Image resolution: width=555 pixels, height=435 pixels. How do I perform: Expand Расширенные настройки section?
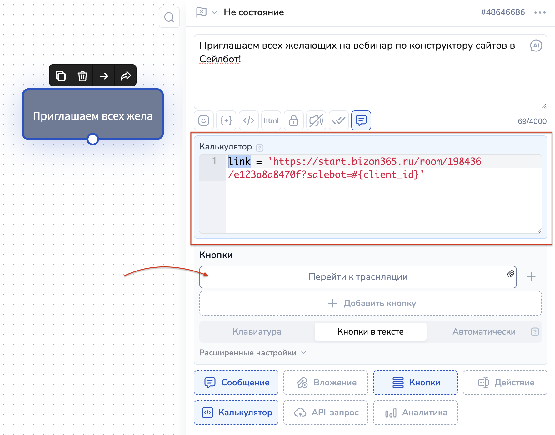pyautogui.click(x=253, y=353)
